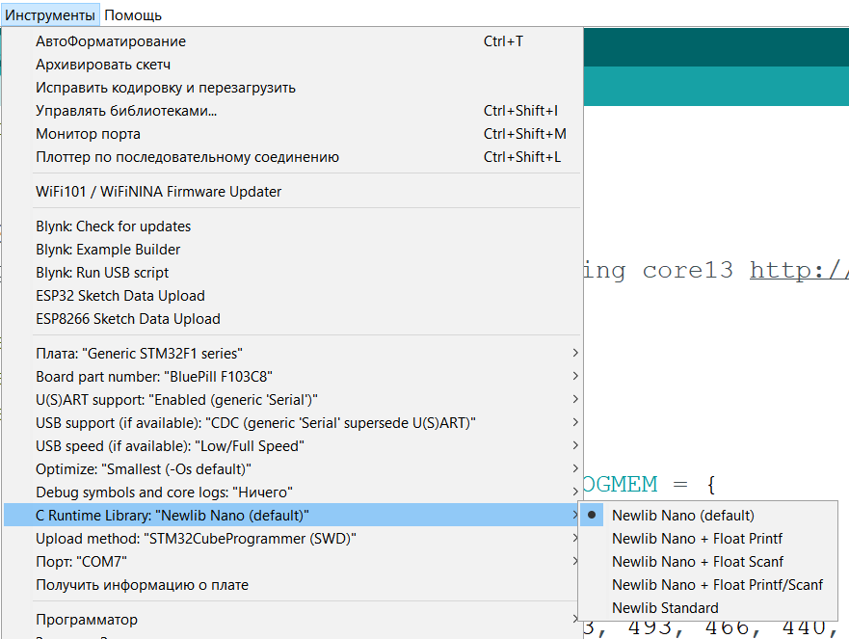
Task: Choose Newlib Nano + Float Printf
Action: pyautogui.click(x=697, y=539)
